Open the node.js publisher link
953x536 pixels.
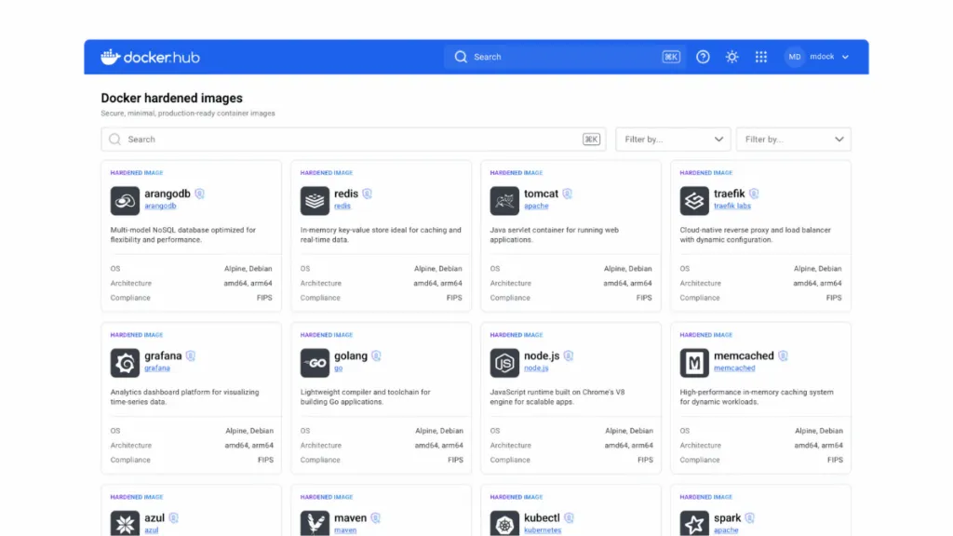point(536,368)
